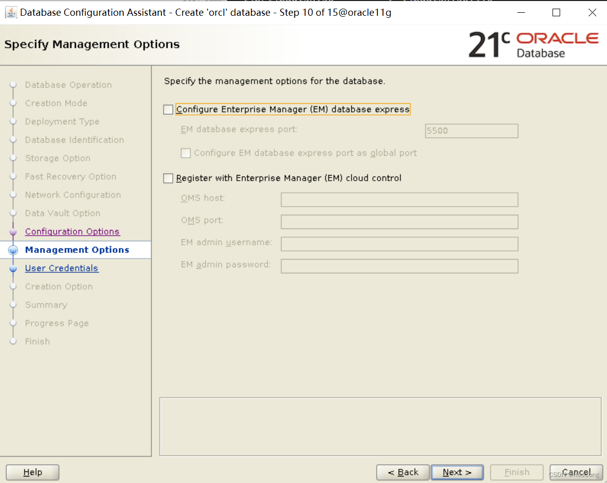Focus the OMS port input field
This screenshot has width=607, height=483.
399,222
